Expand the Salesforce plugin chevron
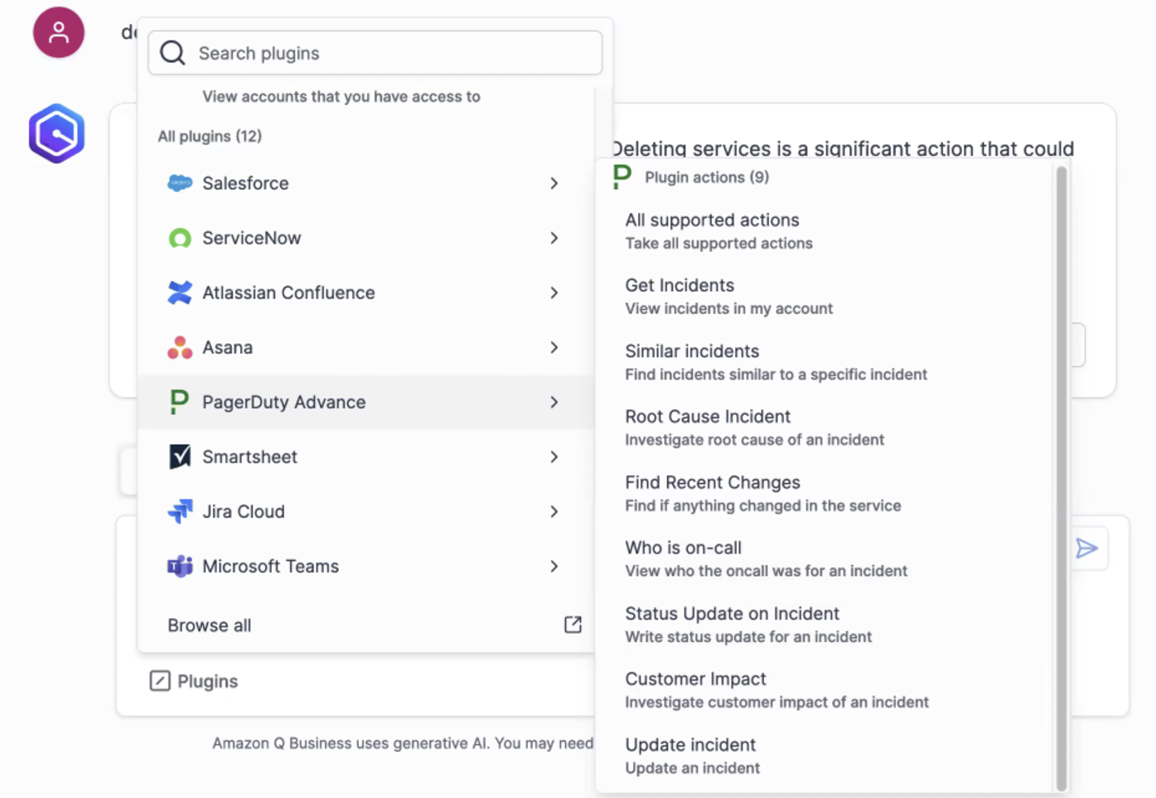This screenshot has width=1156, height=798. (554, 183)
